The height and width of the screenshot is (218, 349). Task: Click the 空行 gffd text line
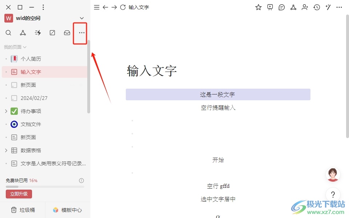click(x=218, y=186)
